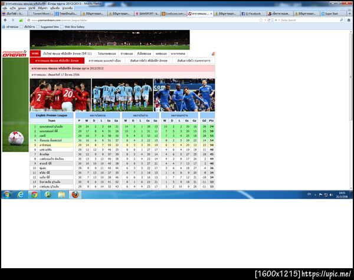This screenshot has height=280, width=354.
Task: Switch to the Super Start tab
Action: pyautogui.click(x=333, y=14)
